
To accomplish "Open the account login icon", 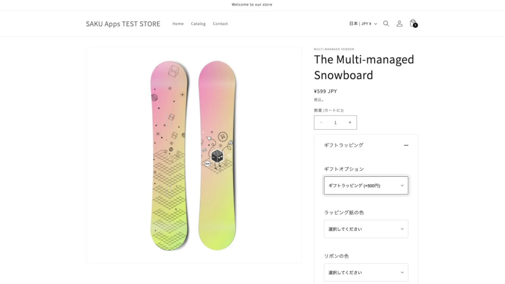I will (x=399, y=24).
